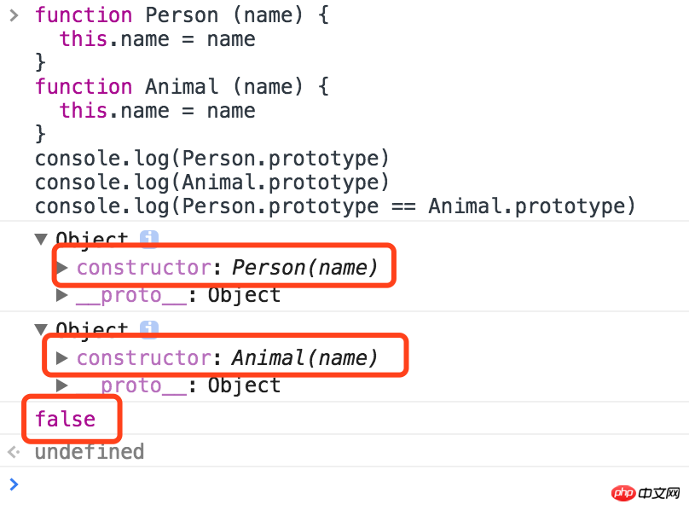Click the grey input chevron at top
The width and height of the screenshot is (689, 510).
(13, 15)
